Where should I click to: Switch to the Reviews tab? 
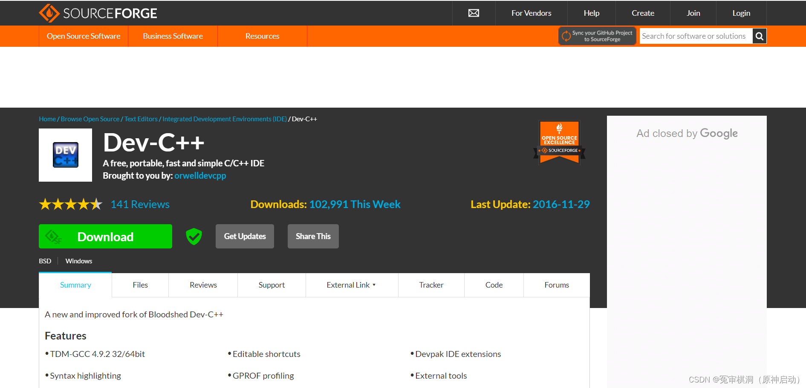point(203,285)
